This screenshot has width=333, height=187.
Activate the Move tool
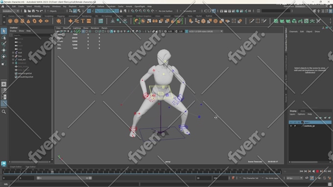tap(4, 50)
